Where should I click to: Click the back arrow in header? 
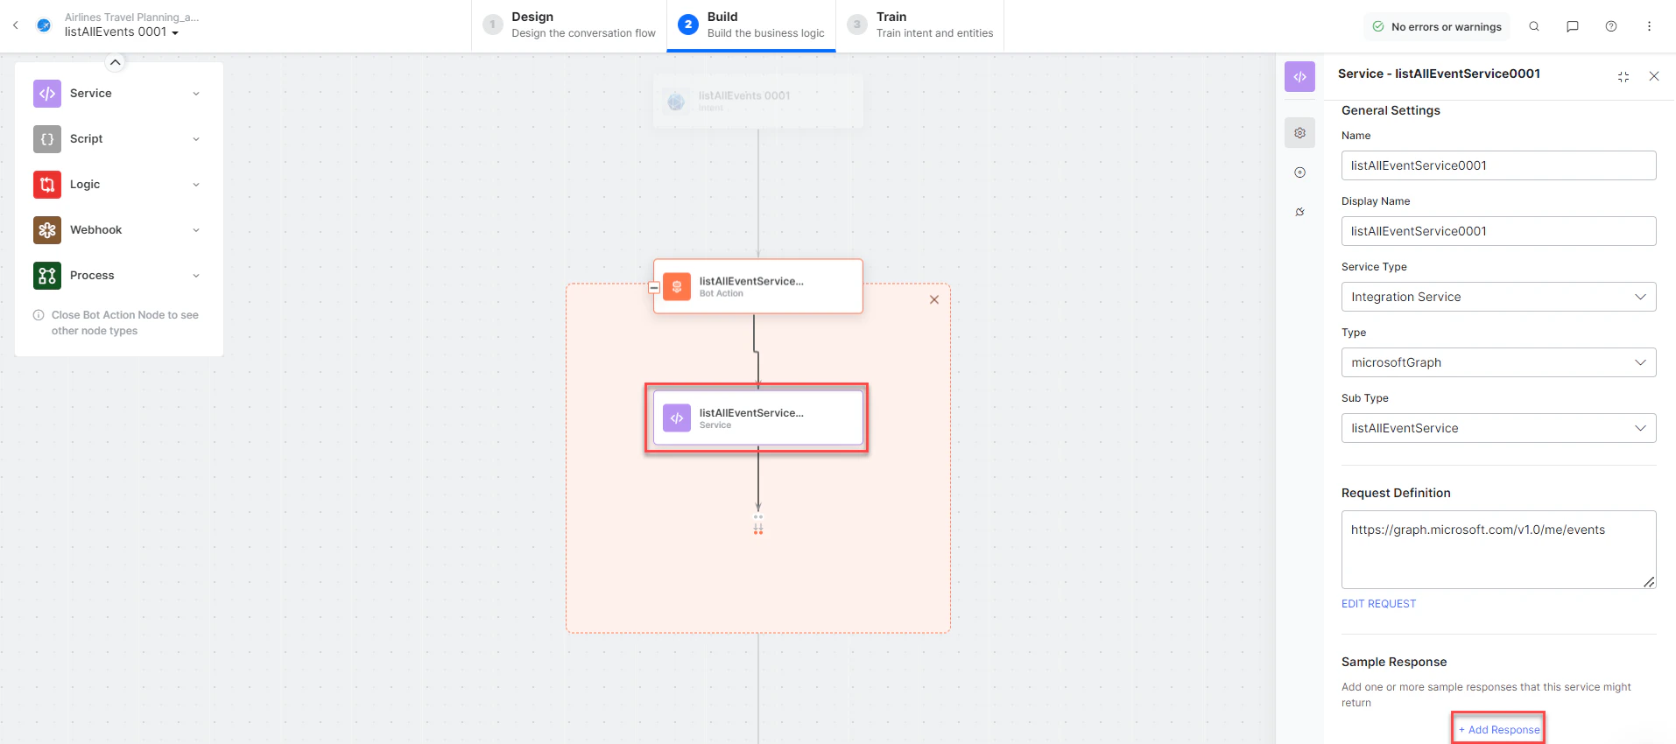[16, 25]
